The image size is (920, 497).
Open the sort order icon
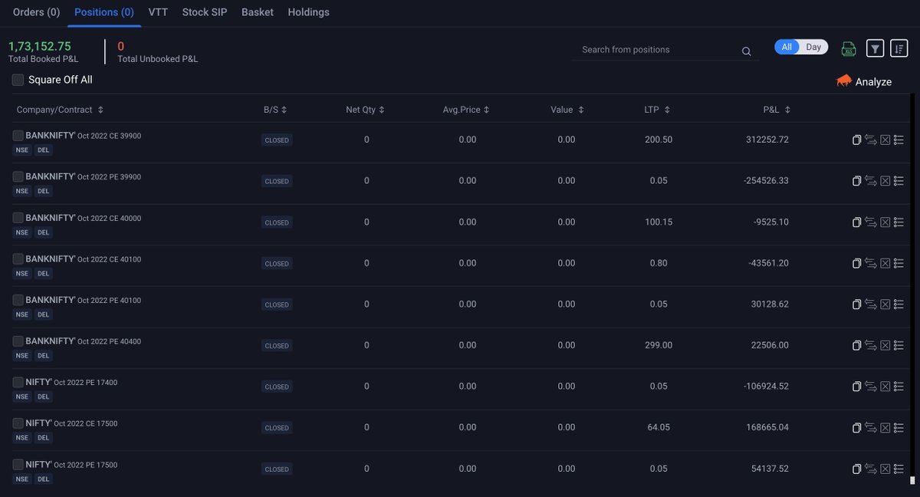[899, 48]
